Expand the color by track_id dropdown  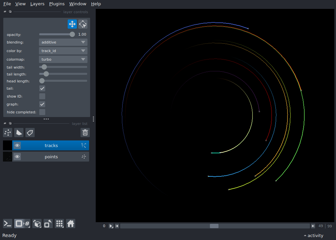pyautogui.click(x=63, y=51)
